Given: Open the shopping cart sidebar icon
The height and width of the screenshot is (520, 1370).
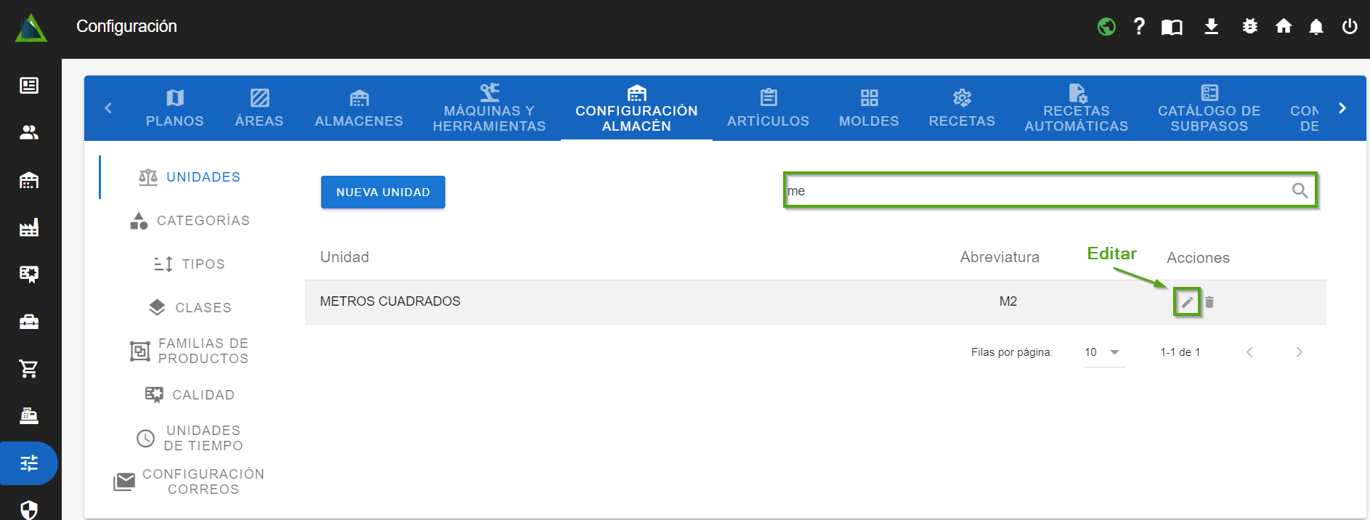Looking at the screenshot, I should [29, 369].
